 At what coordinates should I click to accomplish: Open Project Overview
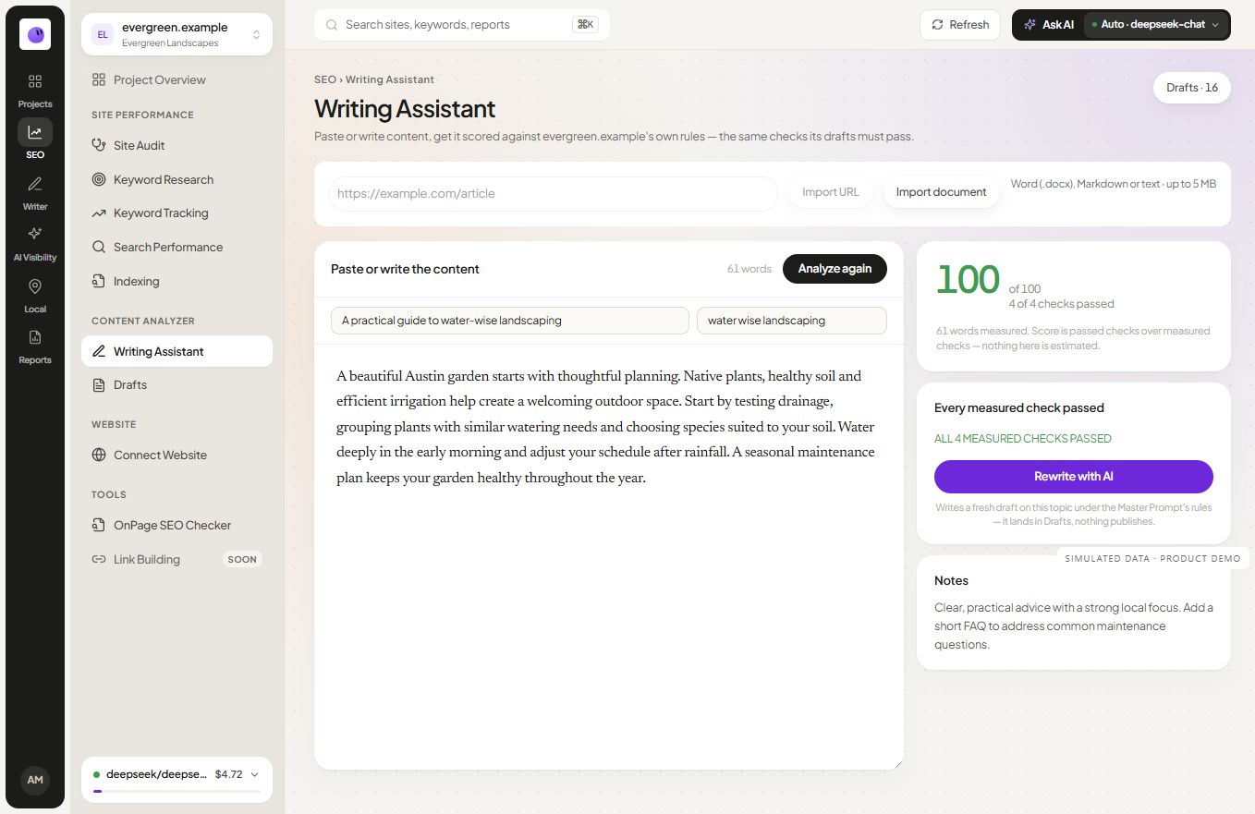[177, 80]
